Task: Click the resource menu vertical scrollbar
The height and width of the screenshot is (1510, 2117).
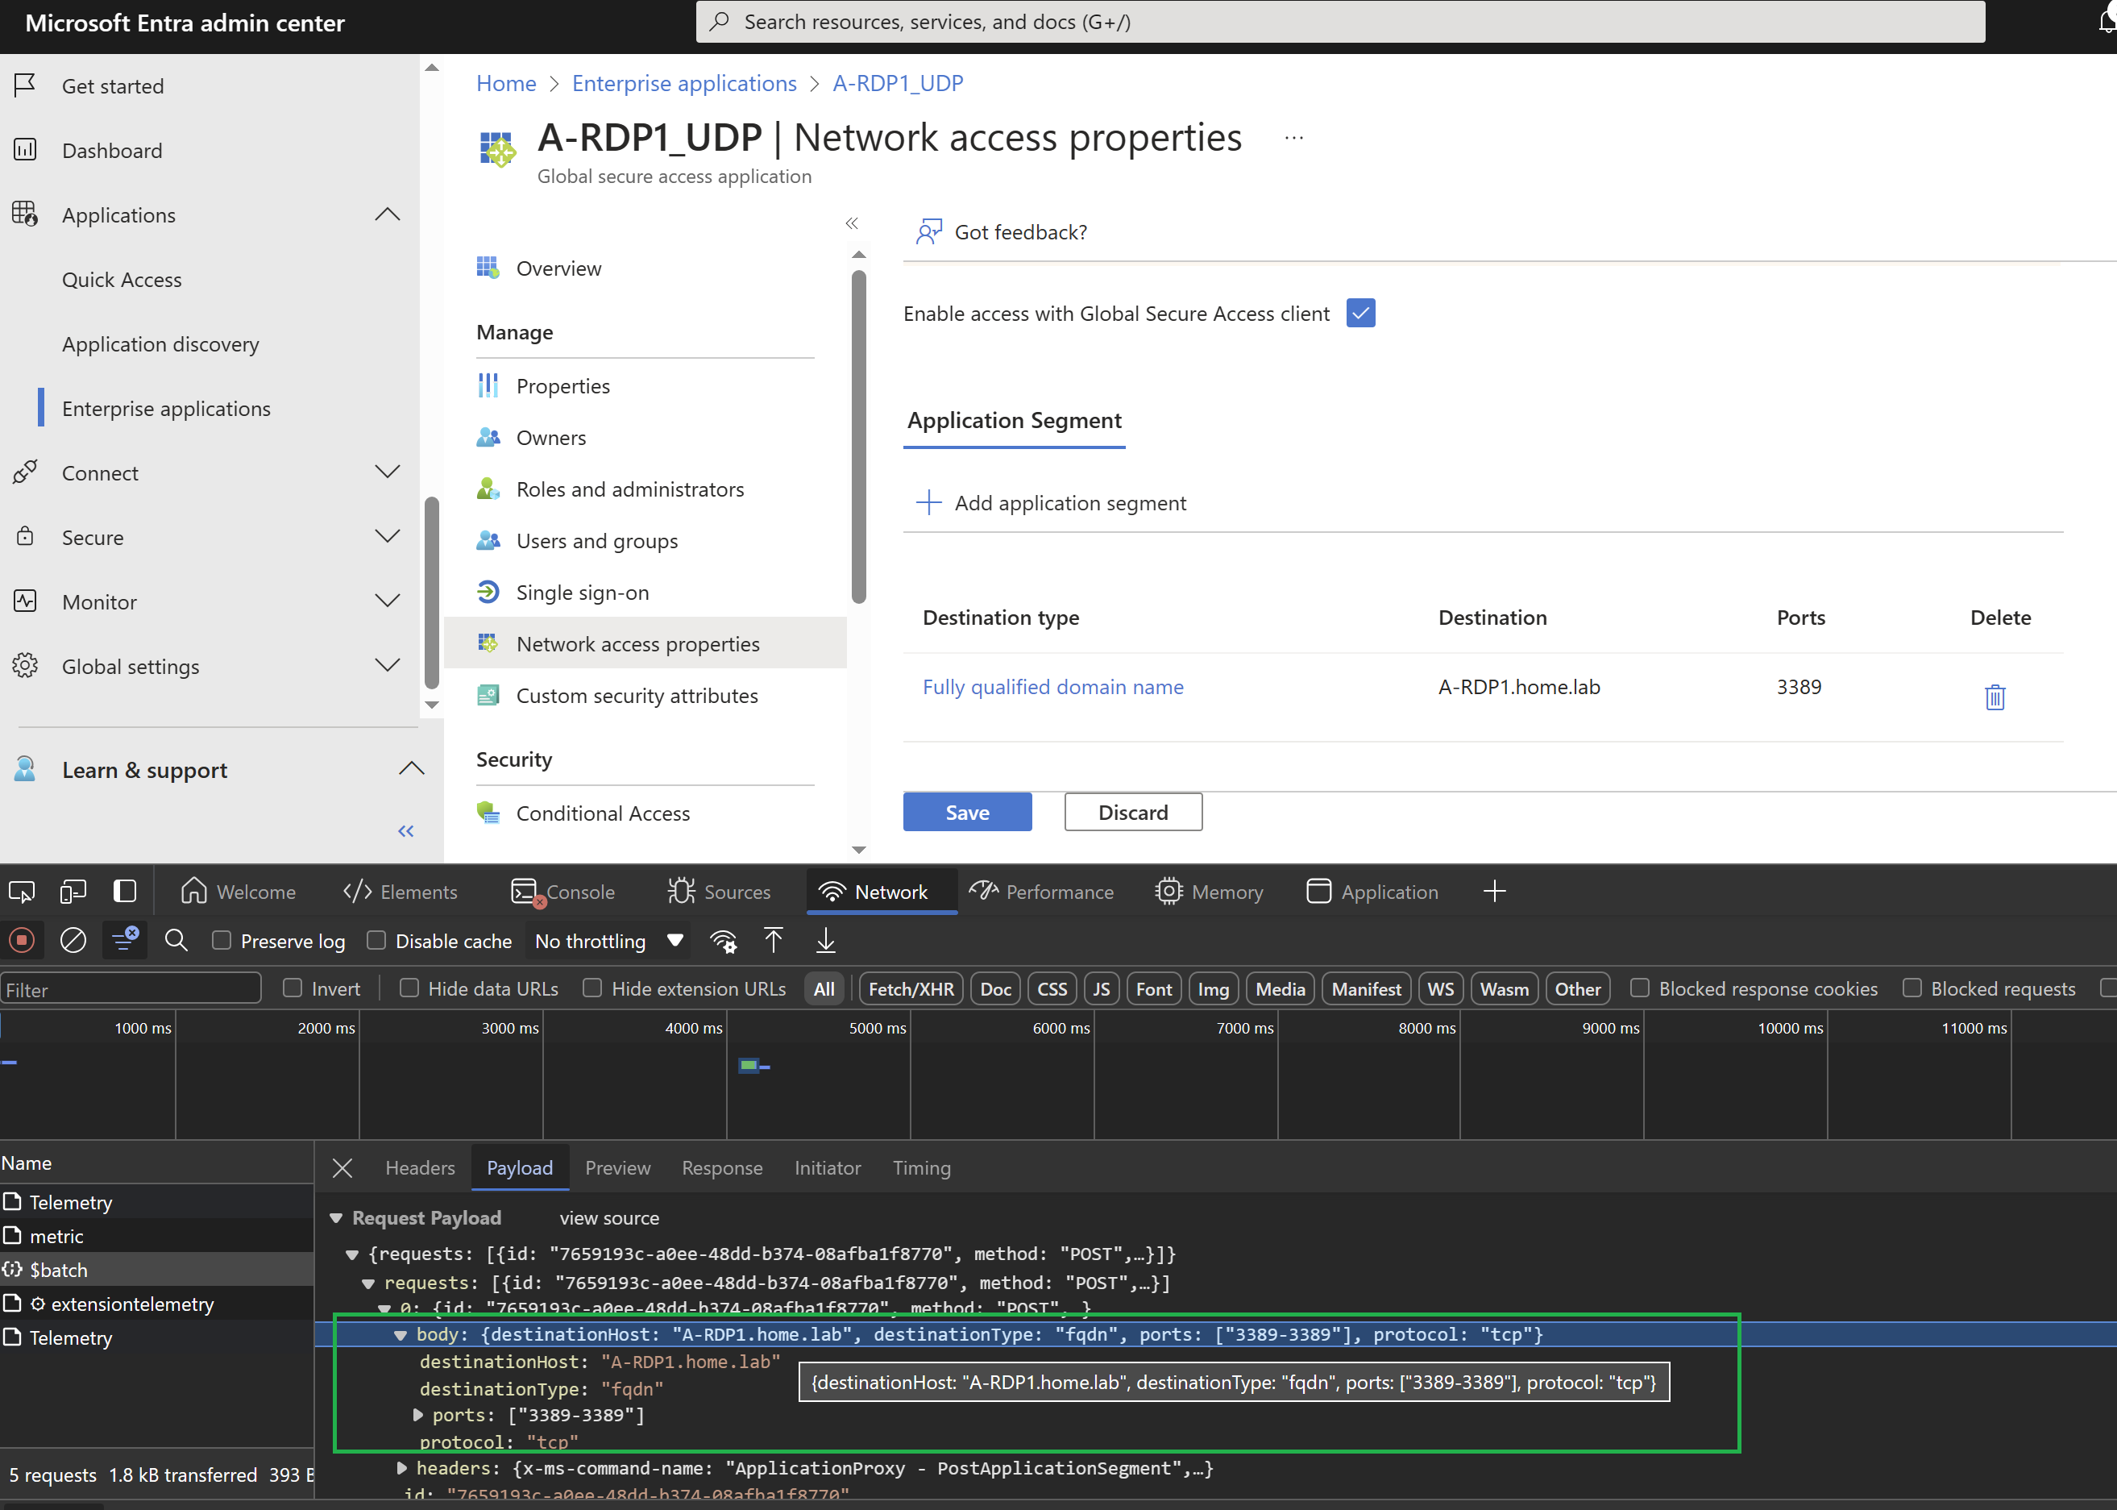Action: 859,437
